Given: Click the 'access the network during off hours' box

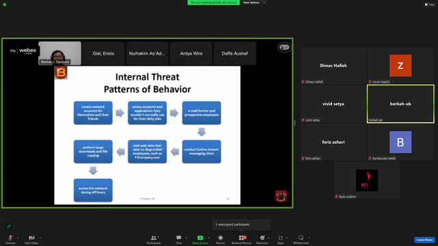Looking at the screenshot, I should pos(93,190).
